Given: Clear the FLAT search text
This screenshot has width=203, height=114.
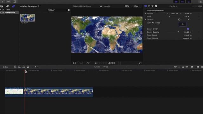Looking at the screenshot, I should 69,10.
